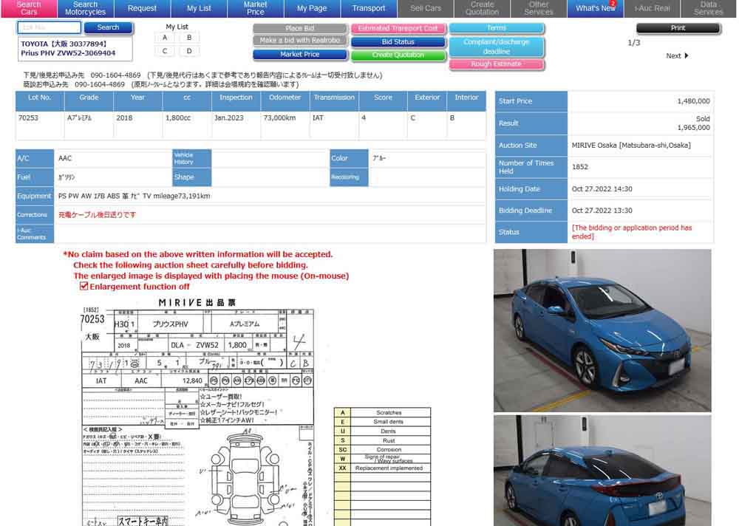Image resolution: width=739 pixels, height=526 pixels.
Task: Click the Number of Times Held value 1852
Action: [x=579, y=167]
